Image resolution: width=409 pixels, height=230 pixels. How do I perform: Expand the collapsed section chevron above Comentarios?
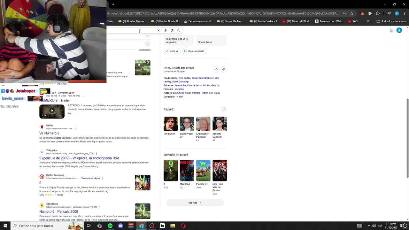pyautogui.click(x=147, y=44)
